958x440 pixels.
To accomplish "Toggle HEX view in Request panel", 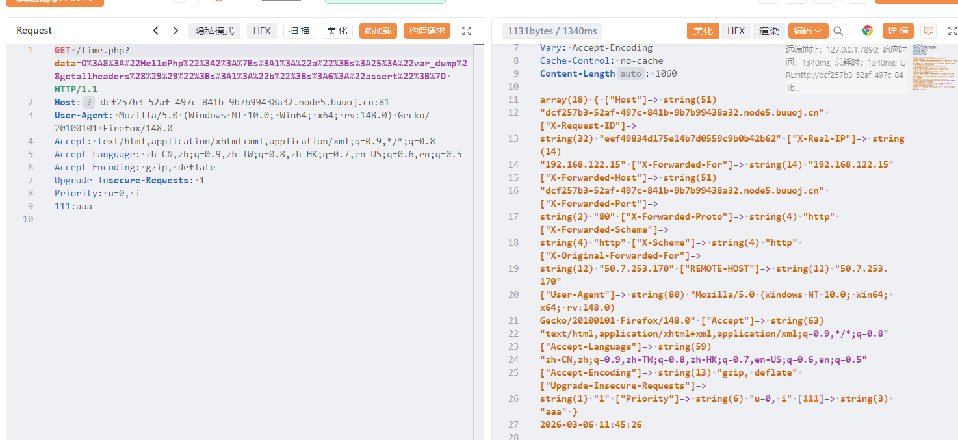I will tap(262, 31).
